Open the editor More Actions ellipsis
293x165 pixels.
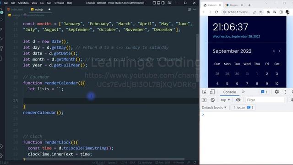(194, 9)
